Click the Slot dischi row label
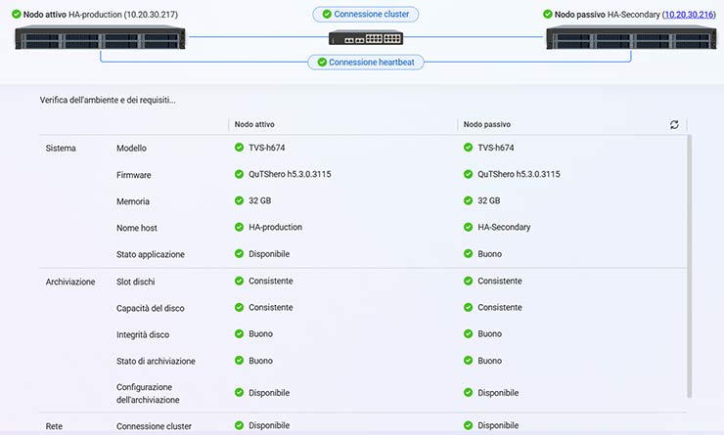724x435 pixels. [136, 282]
